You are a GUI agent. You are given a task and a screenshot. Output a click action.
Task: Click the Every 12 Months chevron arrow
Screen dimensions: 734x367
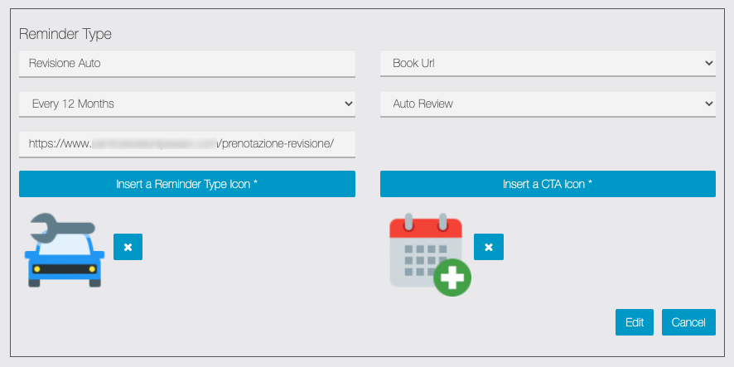(347, 104)
